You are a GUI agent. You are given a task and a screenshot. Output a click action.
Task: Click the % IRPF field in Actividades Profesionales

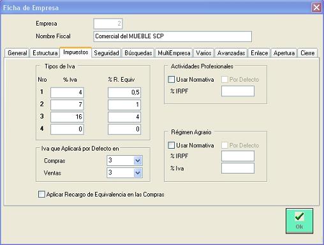238,91
